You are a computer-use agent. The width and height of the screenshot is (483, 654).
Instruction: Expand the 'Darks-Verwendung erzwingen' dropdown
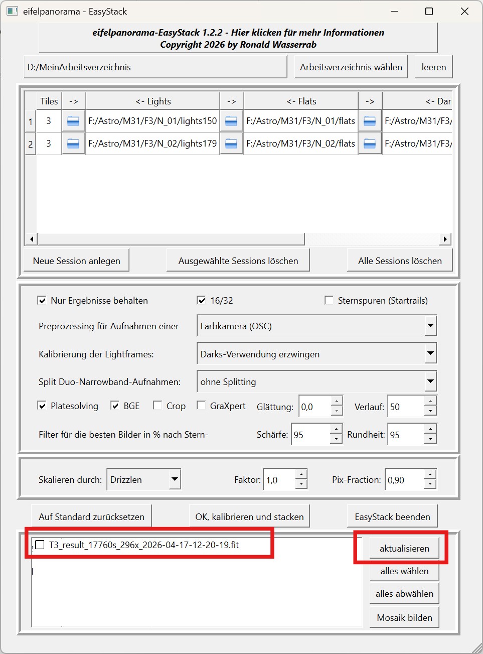[430, 354]
